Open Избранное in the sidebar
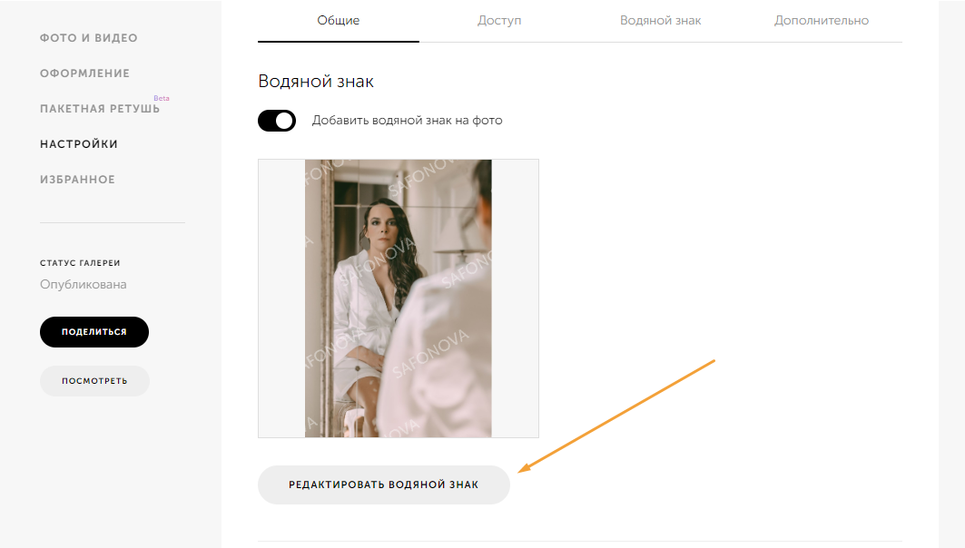The image size is (965, 548). pyautogui.click(x=77, y=180)
